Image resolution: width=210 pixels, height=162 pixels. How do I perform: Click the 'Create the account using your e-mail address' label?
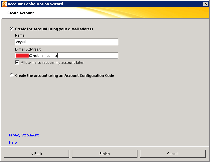pos(54,29)
